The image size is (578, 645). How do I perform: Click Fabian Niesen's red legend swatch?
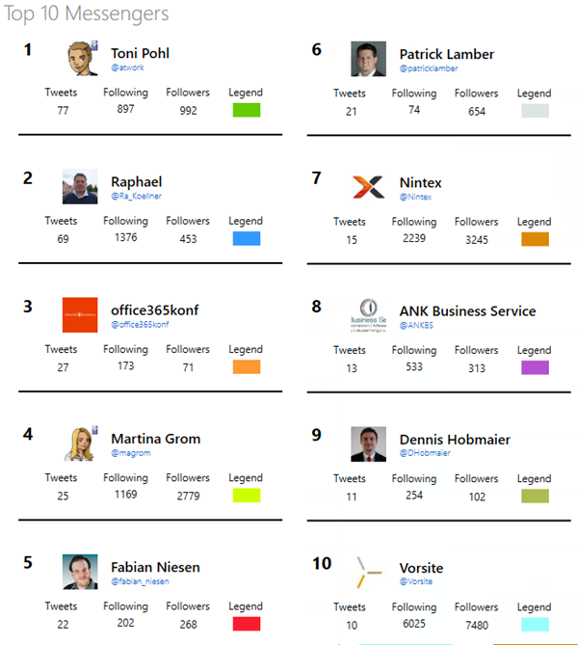click(246, 624)
